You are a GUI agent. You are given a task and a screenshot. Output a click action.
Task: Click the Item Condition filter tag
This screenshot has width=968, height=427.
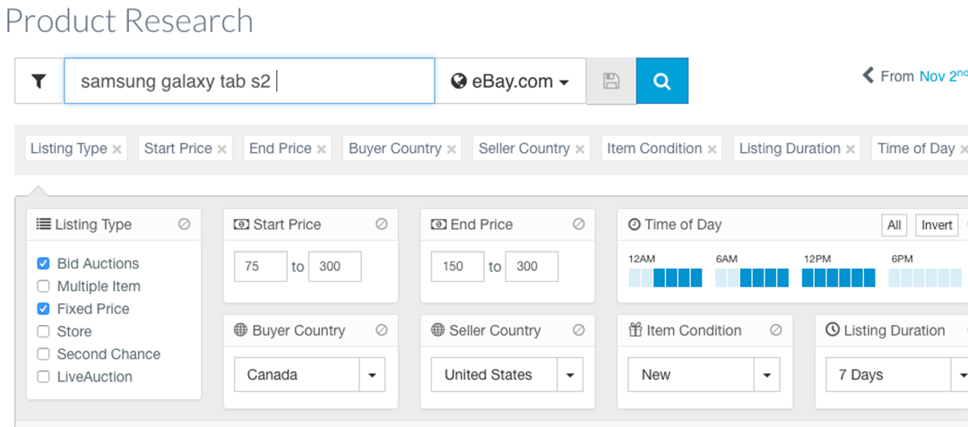(656, 149)
